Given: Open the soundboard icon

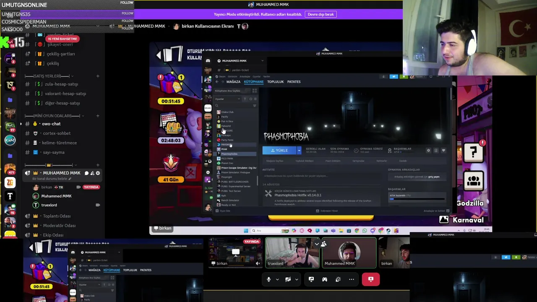Looking at the screenshot, I should 338,279.
